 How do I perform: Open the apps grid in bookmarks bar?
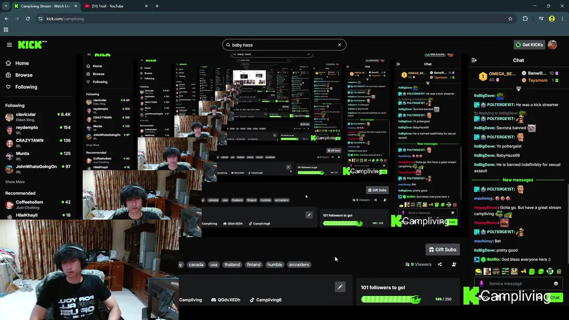click(x=6, y=30)
